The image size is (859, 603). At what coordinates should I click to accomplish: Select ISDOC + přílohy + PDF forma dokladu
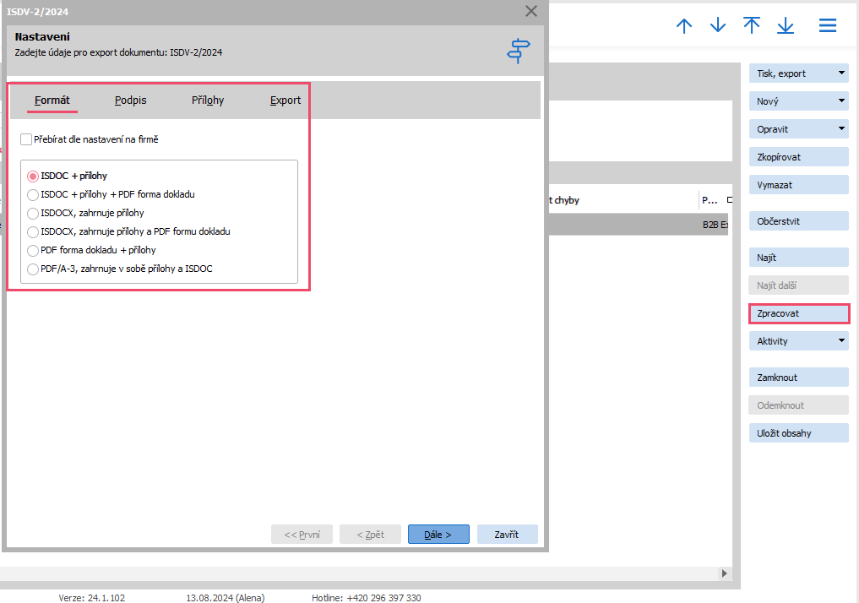pyautogui.click(x=34, y=194)
